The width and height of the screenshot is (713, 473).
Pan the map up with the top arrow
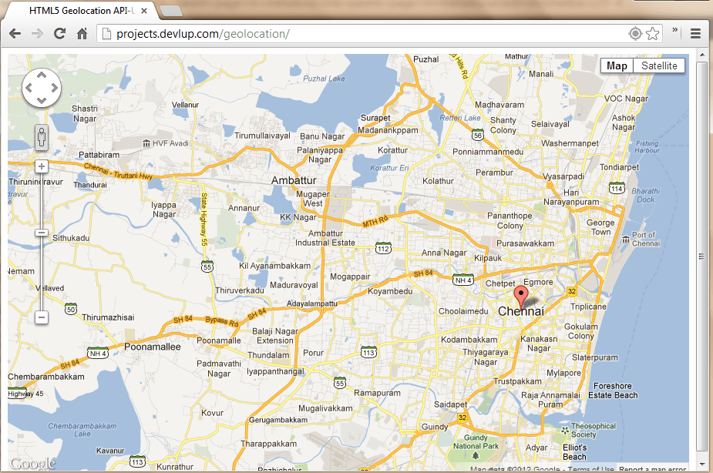(x=42, y=75)
